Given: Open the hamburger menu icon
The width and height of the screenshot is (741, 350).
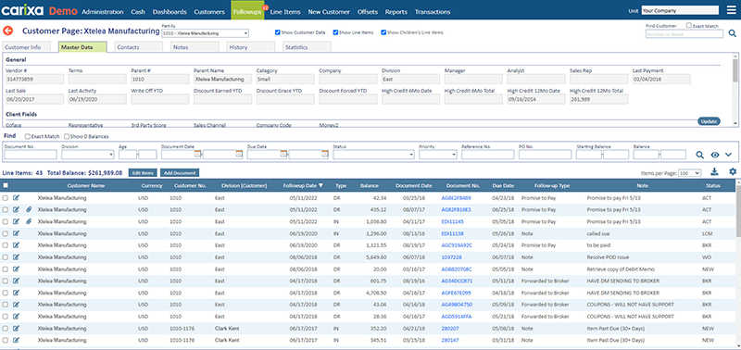Looking at the screenshot, I should [x=731, y=10].
